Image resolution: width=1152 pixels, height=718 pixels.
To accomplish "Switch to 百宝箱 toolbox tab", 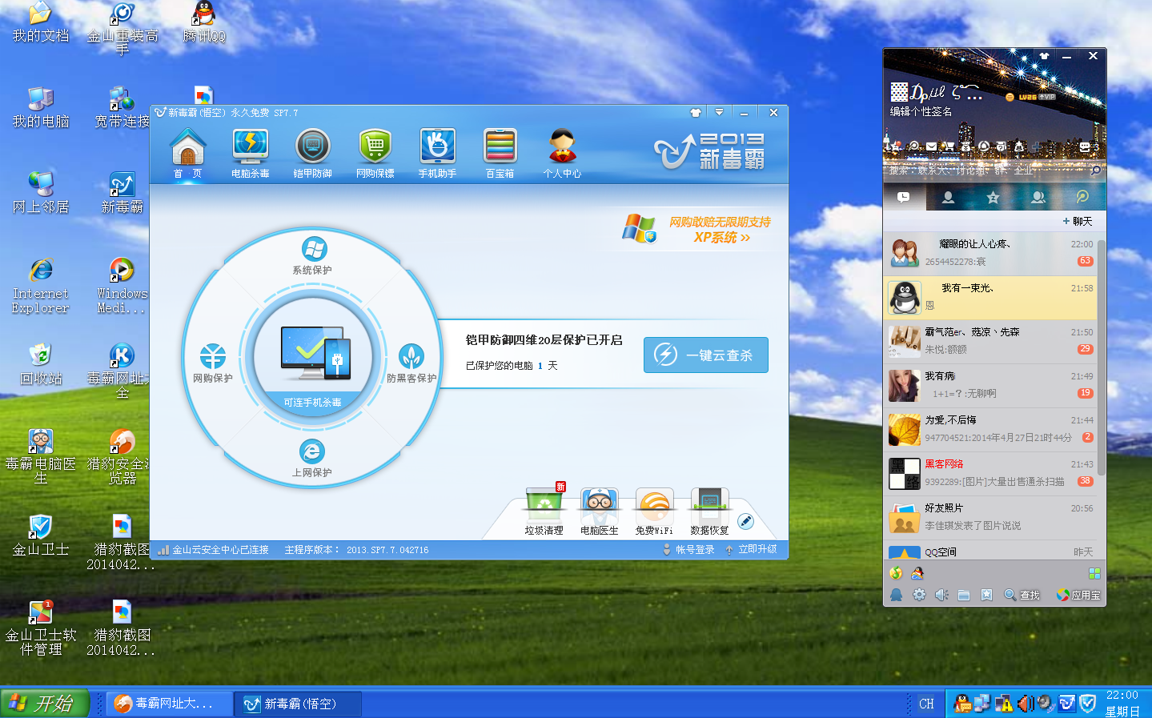I will [x=500, y=153].
